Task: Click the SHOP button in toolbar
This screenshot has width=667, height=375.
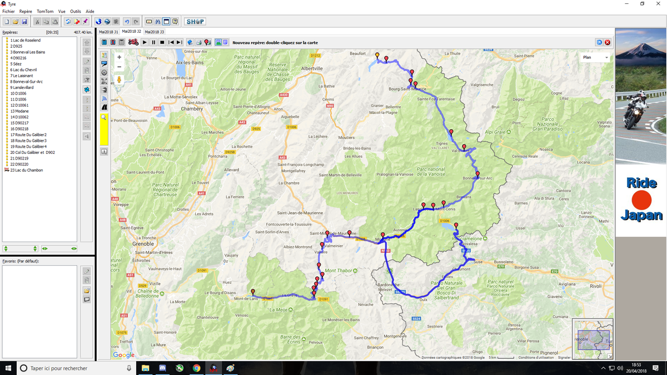Action: 195,22
